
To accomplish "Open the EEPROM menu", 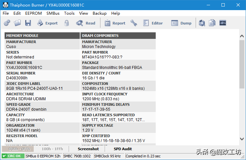I will tap(33, 13).
